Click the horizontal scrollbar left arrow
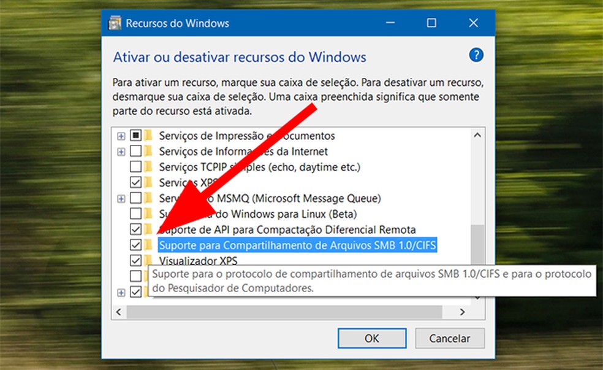 tap(119, 312)
